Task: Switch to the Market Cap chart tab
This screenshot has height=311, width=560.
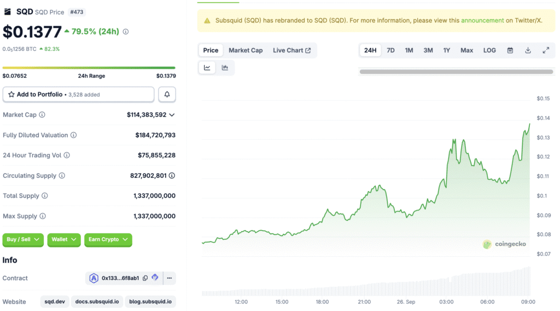Action: pos(246,50)
